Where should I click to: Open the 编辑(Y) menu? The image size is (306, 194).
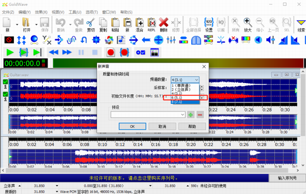(x=24, y=12)
